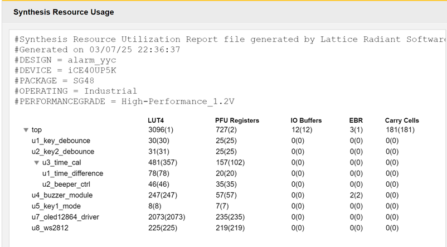This screenshot has width=447, height=247.
Task: Click the 181(181) Carry Cells value
Action: [x=400, y=130]
